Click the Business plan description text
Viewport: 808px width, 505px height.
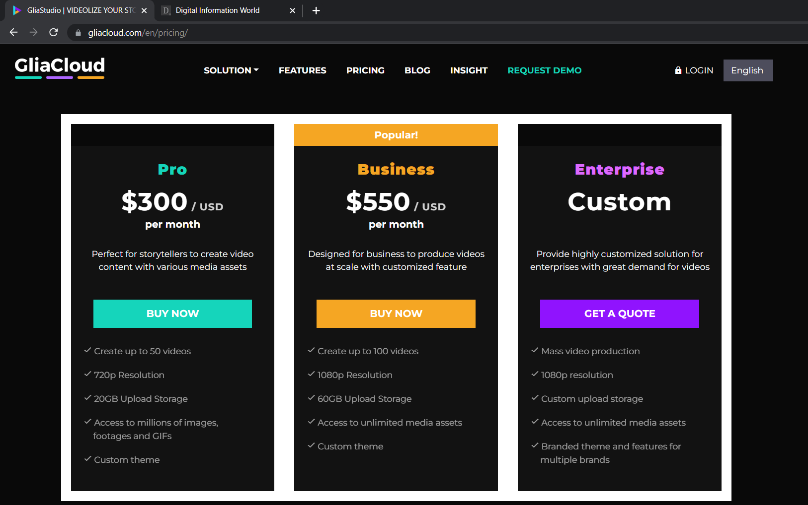coord(396,260)
